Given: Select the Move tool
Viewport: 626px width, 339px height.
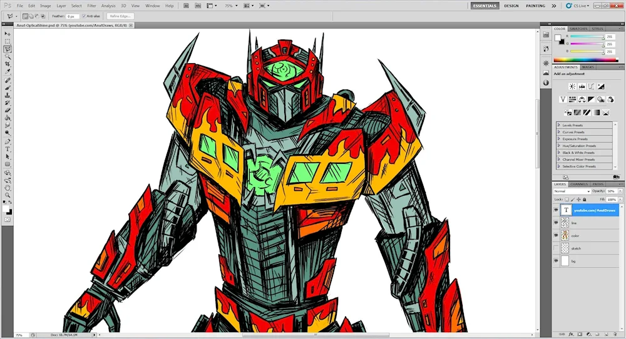Looking at the screenshot, I should (x=8, y=34).
